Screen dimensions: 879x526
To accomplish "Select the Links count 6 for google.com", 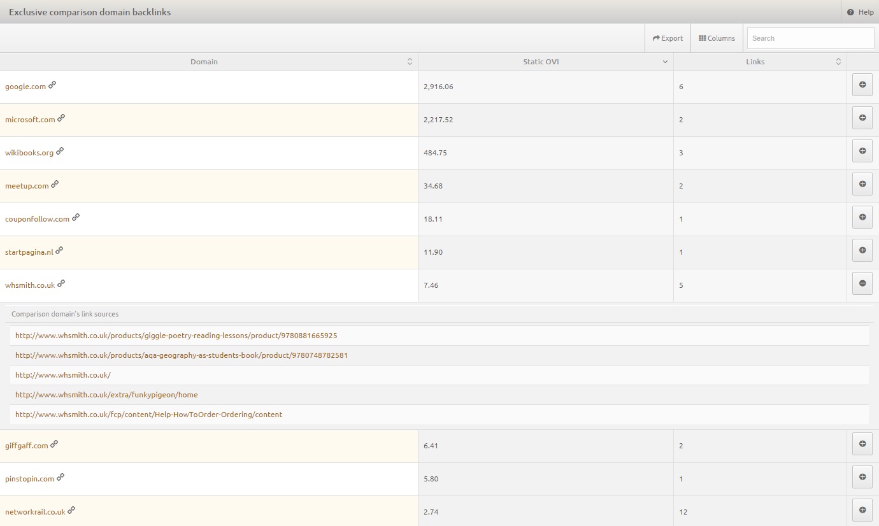I will (x=681, y=87).
